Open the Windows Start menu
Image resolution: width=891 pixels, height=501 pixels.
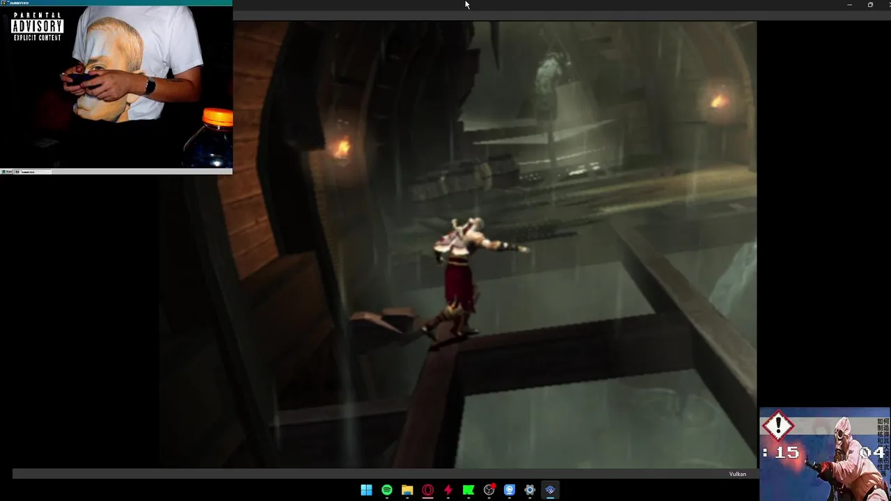366,490
